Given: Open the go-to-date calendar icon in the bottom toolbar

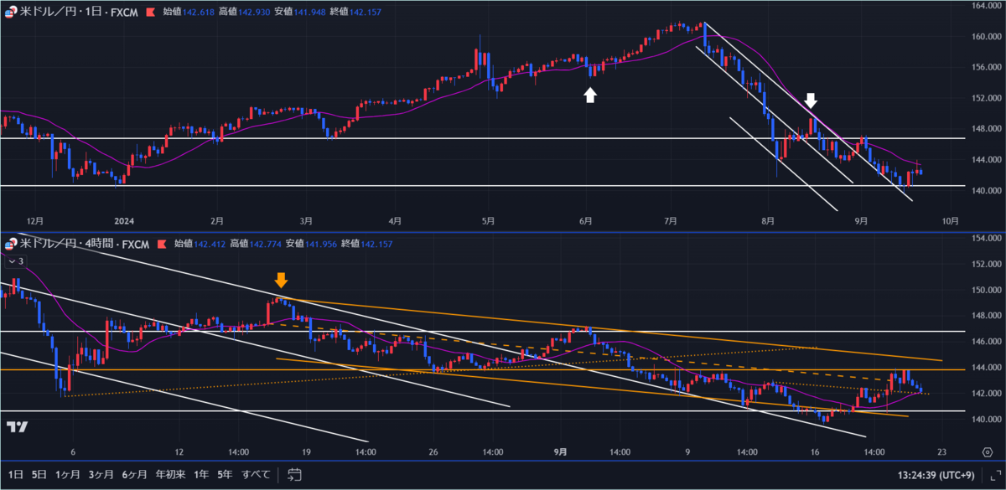Looking at the screenshot, I should click(x=293, y=473).
